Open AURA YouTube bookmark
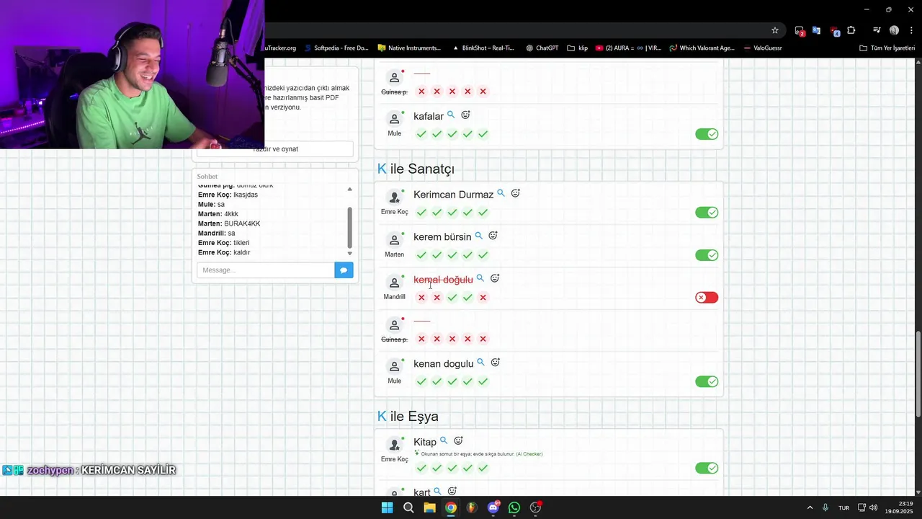Viewport: 922px width, 519px height. pyautogui.click(x=628, y=48)
